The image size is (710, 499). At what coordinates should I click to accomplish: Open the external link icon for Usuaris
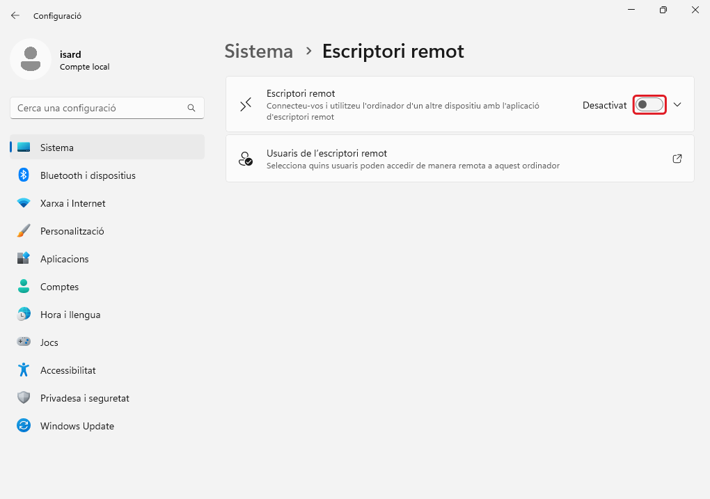coord(677,159)
